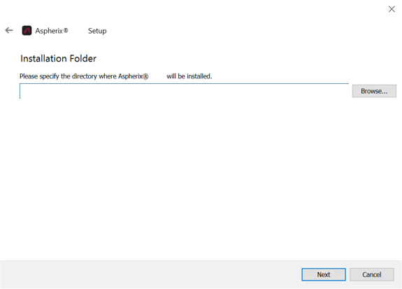Click the Browse... button
The image size is (402, 289).
[374, 91]
